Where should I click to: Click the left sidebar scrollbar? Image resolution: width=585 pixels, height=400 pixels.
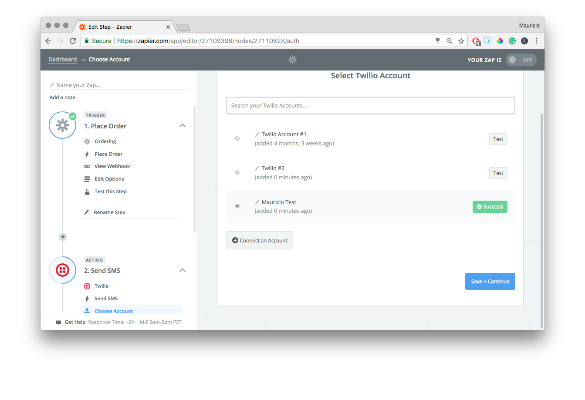pyautogui.click(x=195, y=169)
